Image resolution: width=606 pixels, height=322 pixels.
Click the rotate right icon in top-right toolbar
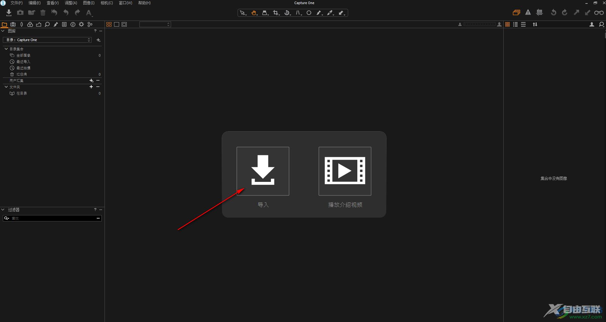click(x=565, y=13)
